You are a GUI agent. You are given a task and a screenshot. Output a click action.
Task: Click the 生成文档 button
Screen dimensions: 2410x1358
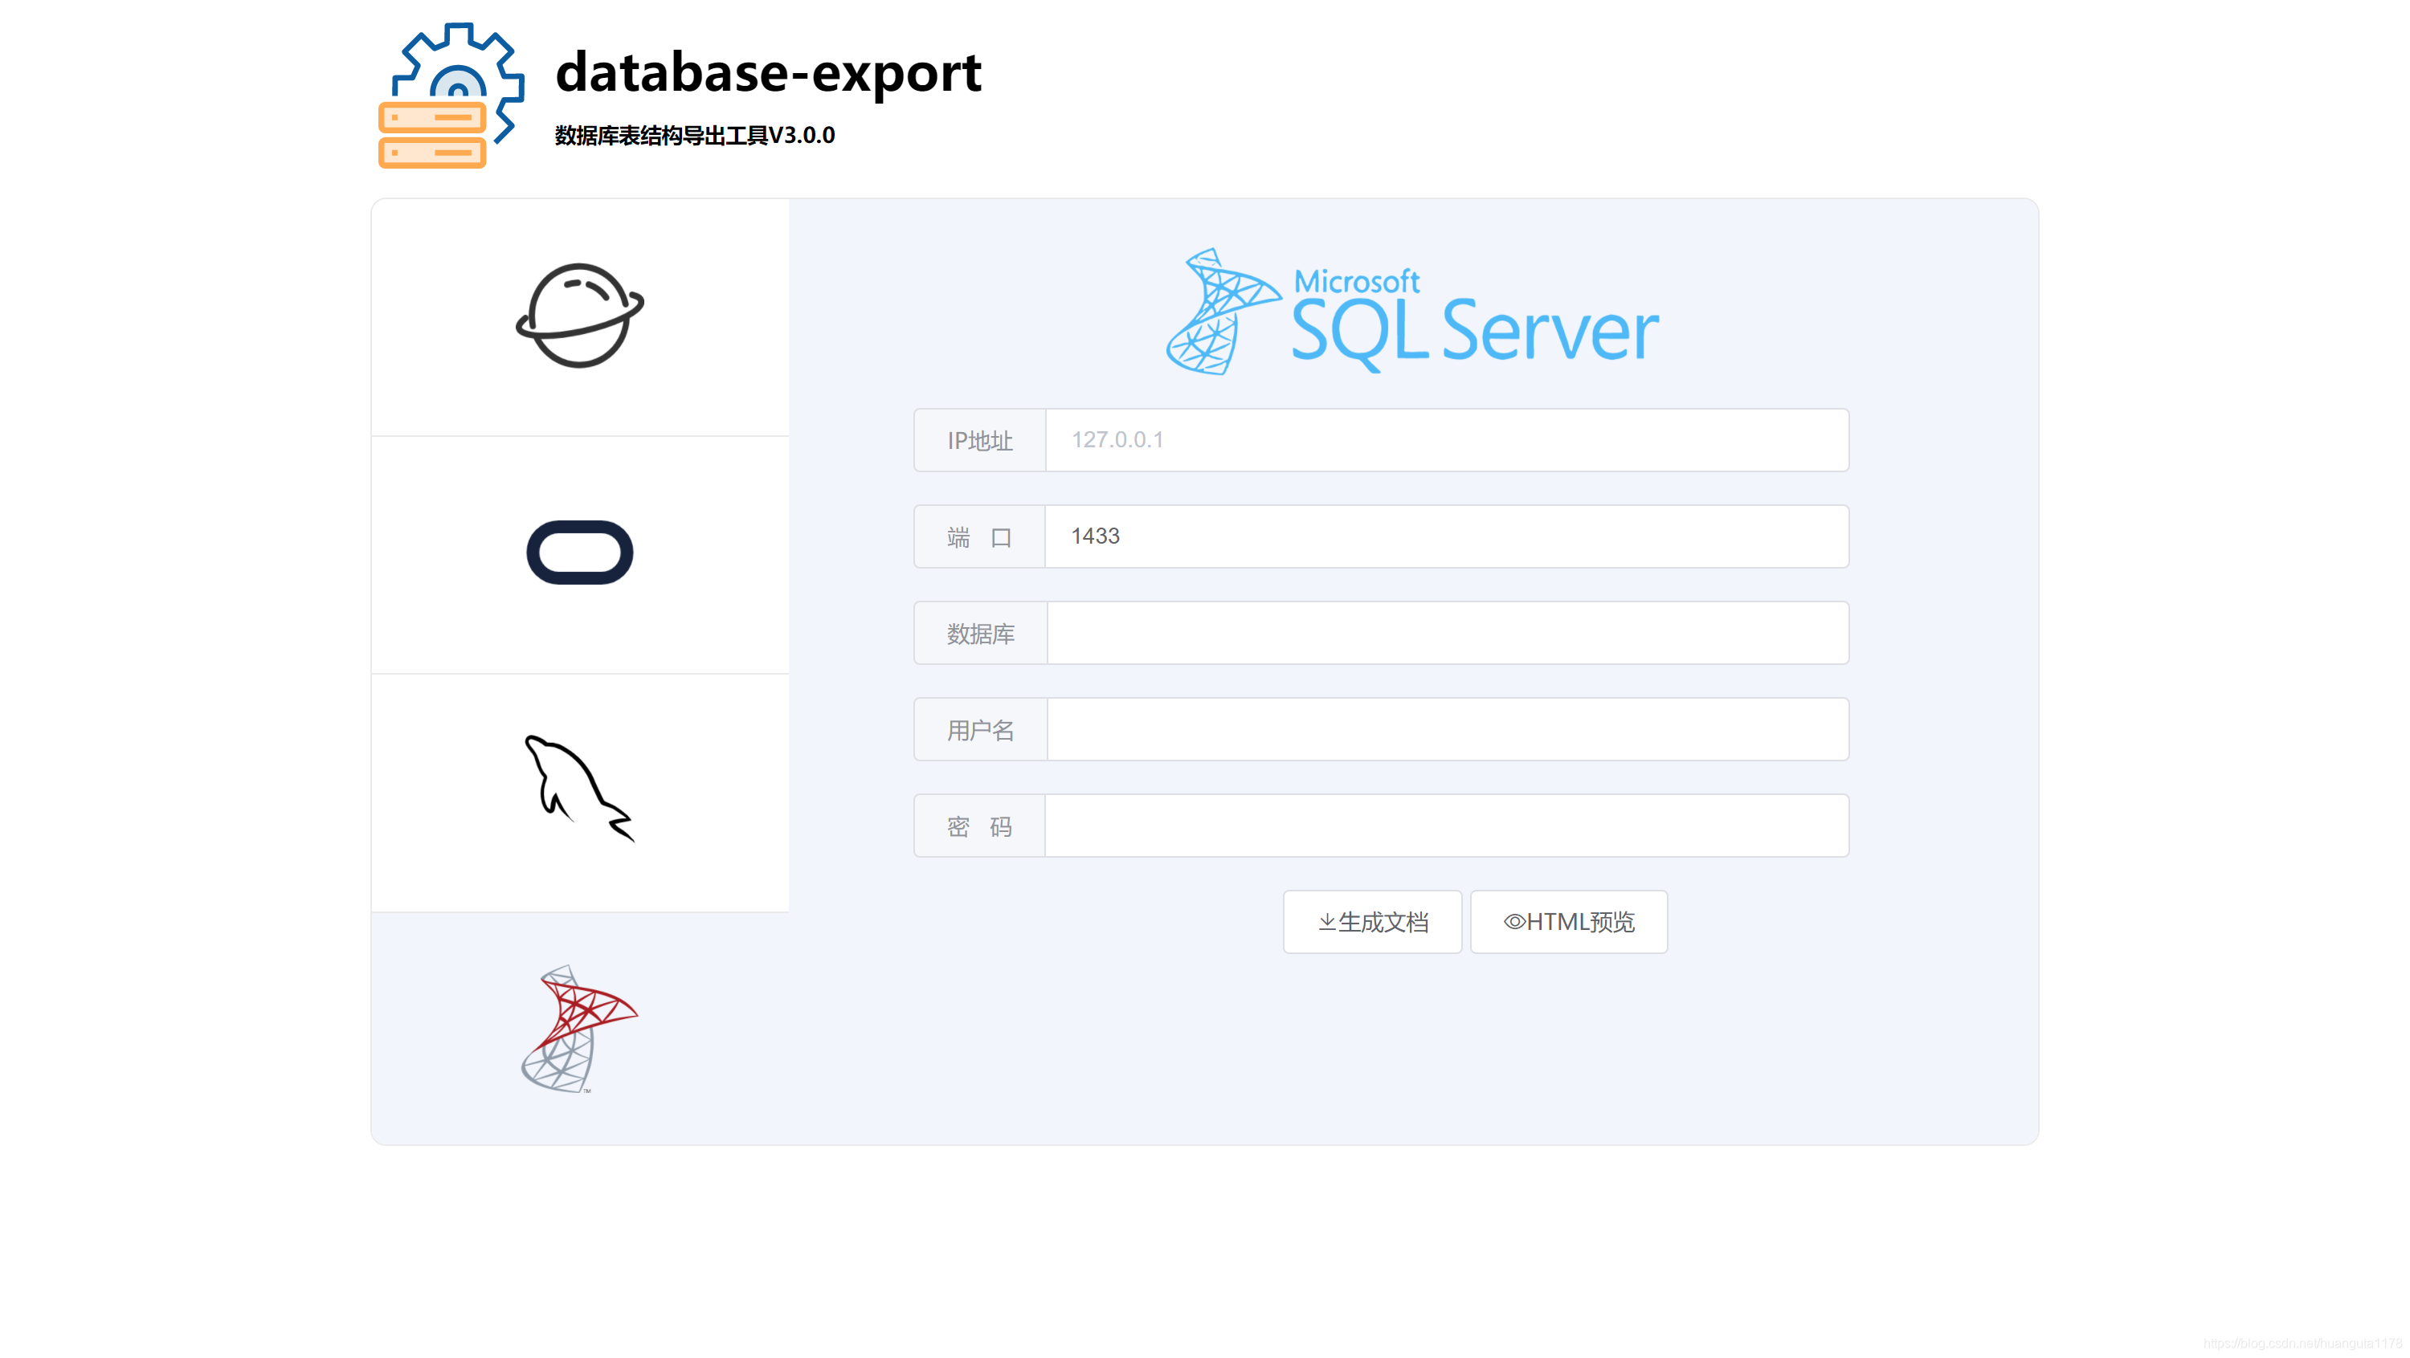[x=1372, y=922]
